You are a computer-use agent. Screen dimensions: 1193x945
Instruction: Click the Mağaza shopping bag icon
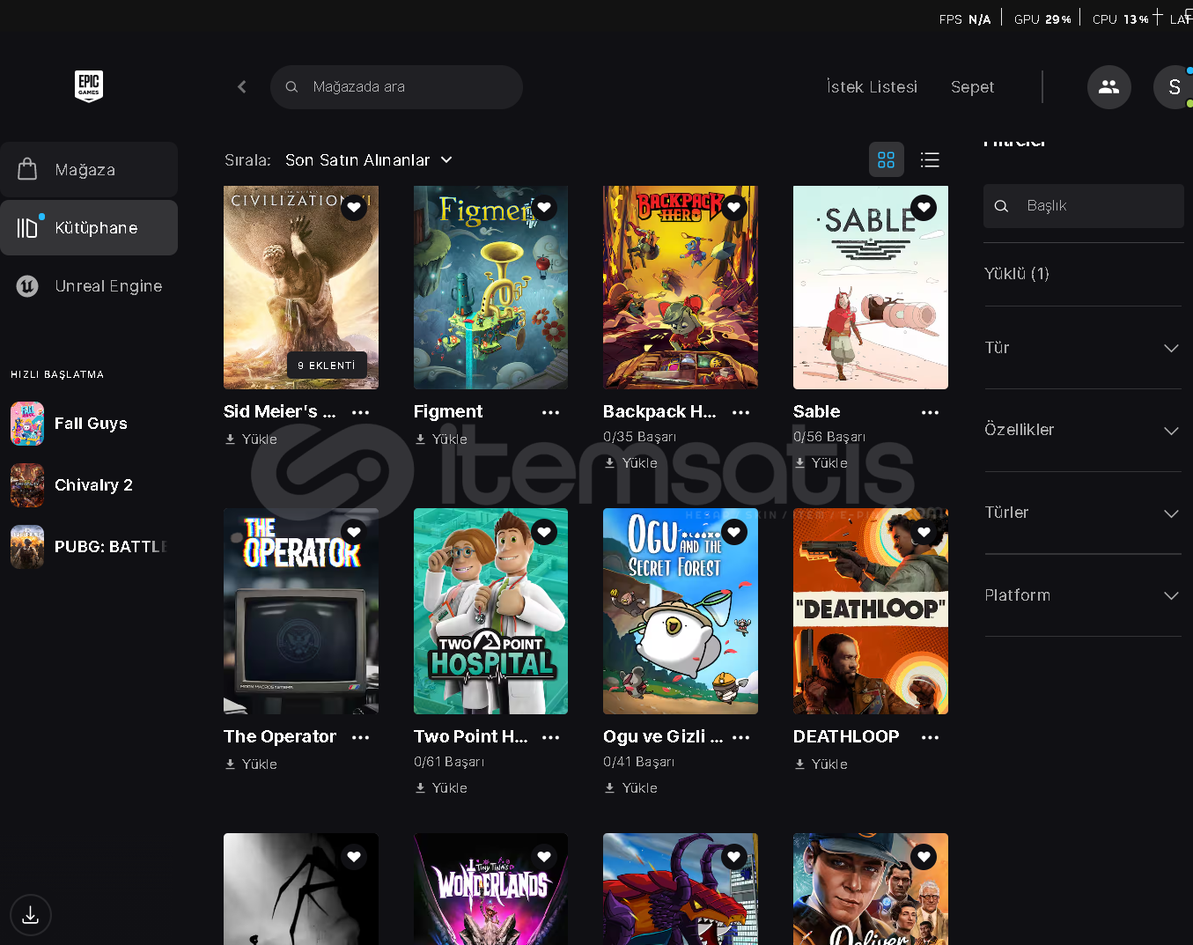[27, 169]
